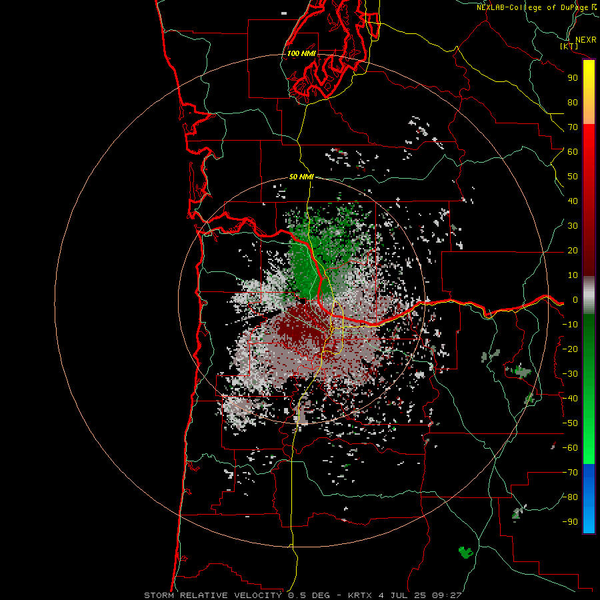Click the 90 value on velocity scale

click(573, 78)
